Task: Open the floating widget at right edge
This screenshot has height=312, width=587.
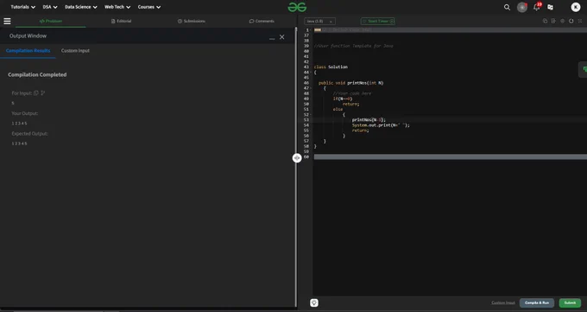Action: 584,69
